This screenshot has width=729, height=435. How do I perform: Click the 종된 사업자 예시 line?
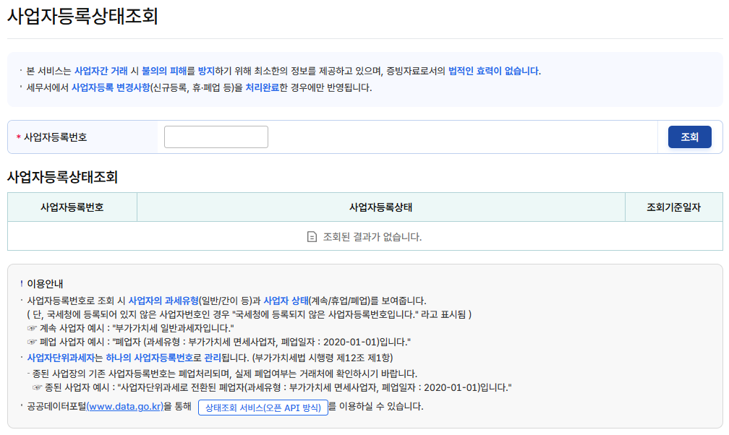point(272,387)
